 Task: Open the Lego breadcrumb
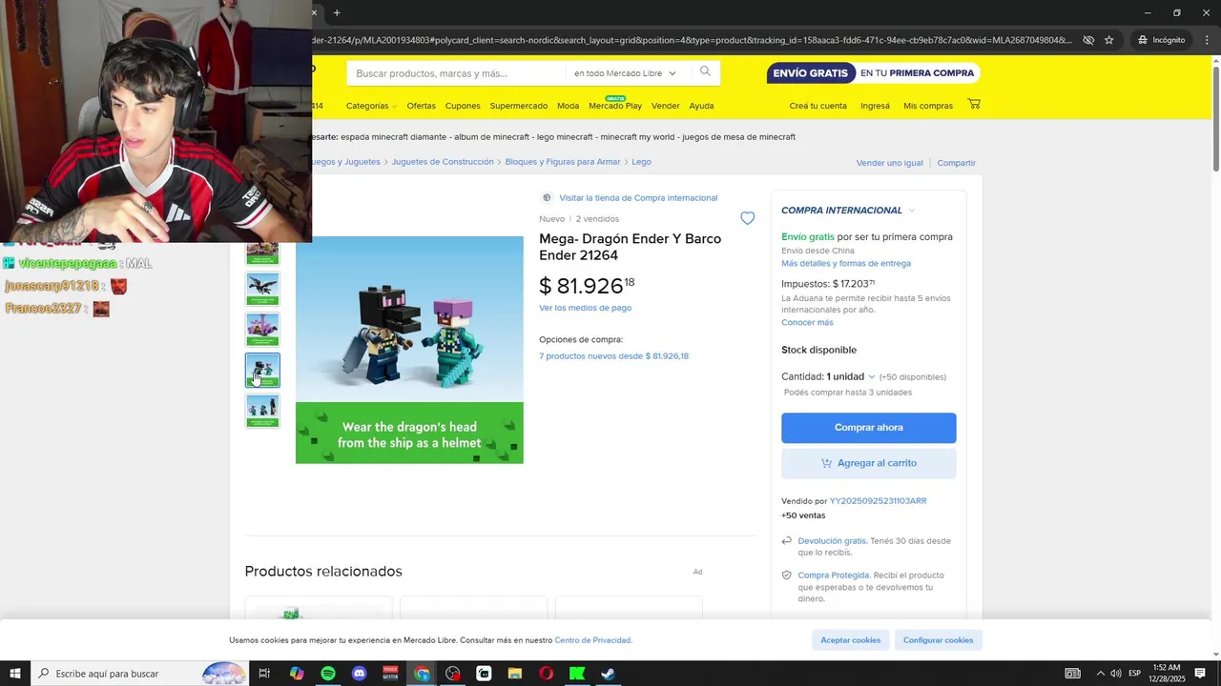tap(641, 162)
